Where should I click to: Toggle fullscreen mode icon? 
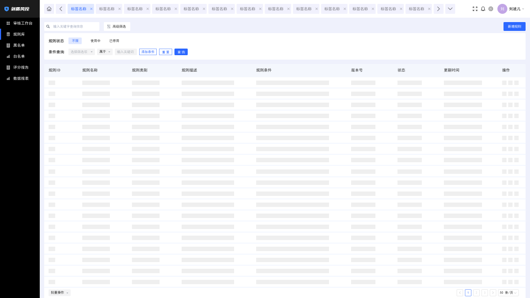point(475,9)
